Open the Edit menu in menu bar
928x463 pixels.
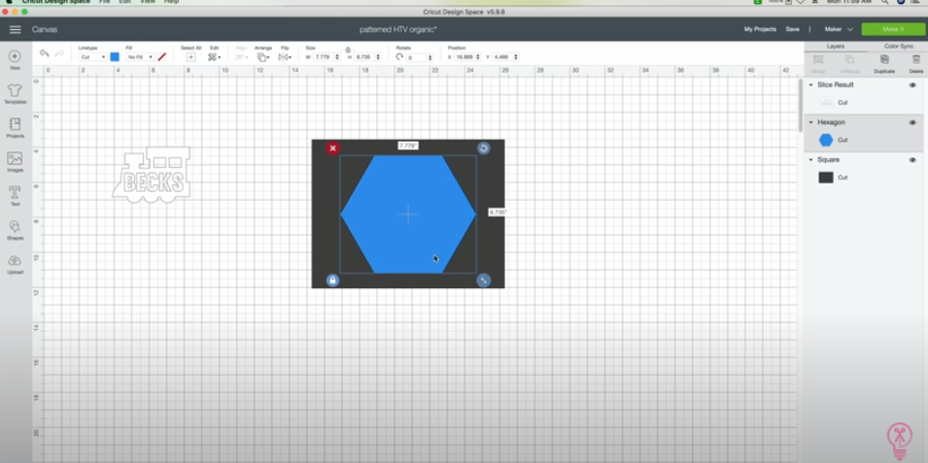124,2
